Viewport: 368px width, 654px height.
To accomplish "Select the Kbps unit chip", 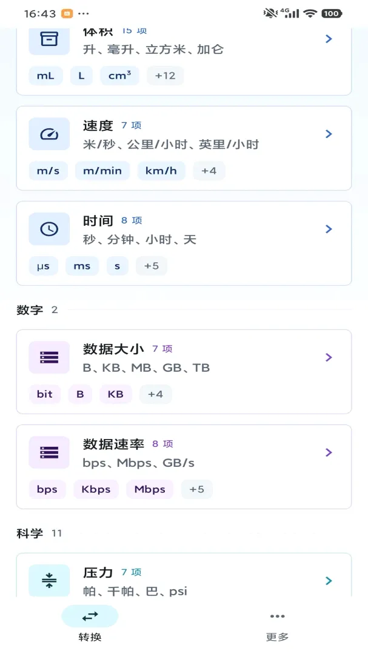I will point(96,489).
